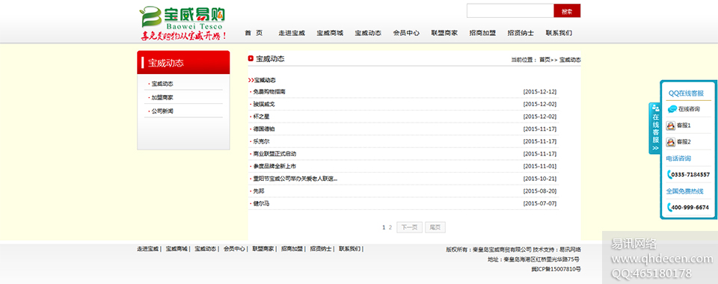Click the 在线咨询 text link
The image size is (718, 284).
(x=689, y=109)
